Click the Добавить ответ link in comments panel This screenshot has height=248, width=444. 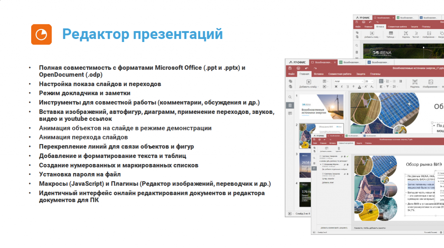pos(328,183)
